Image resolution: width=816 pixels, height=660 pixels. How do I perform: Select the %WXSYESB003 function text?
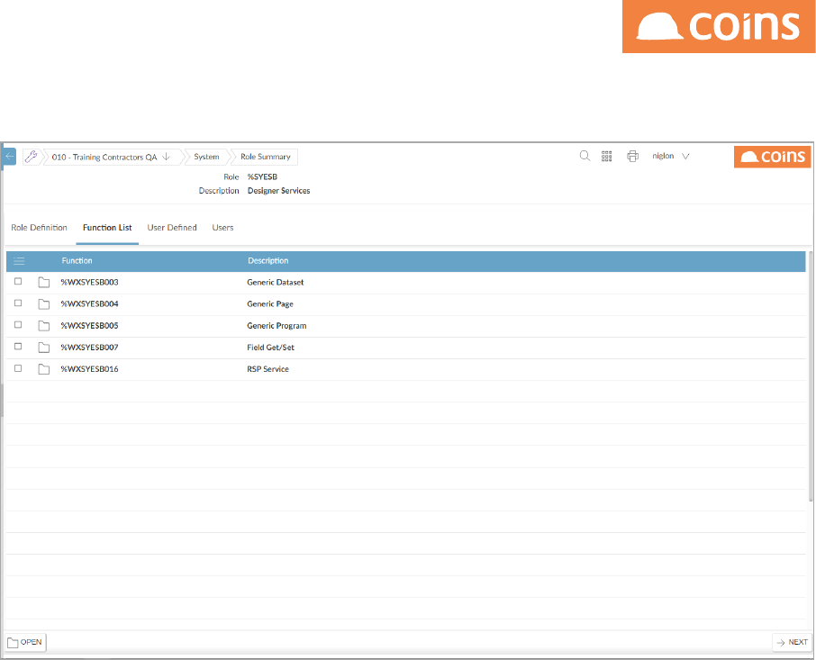coord(89,283)
